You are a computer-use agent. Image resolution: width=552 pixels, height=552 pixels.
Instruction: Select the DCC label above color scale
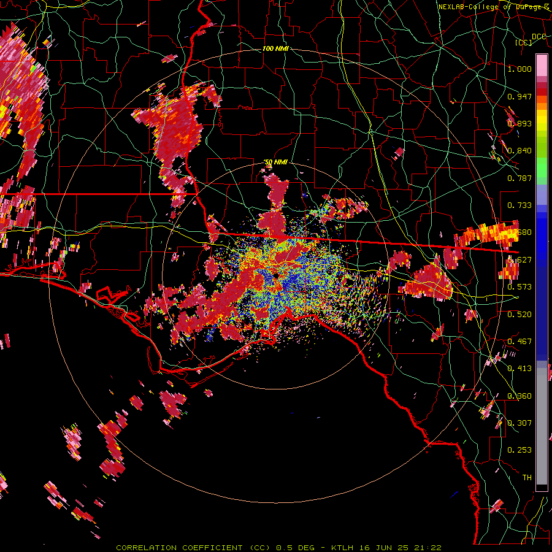pyautogui.click(x=539, y=37)
